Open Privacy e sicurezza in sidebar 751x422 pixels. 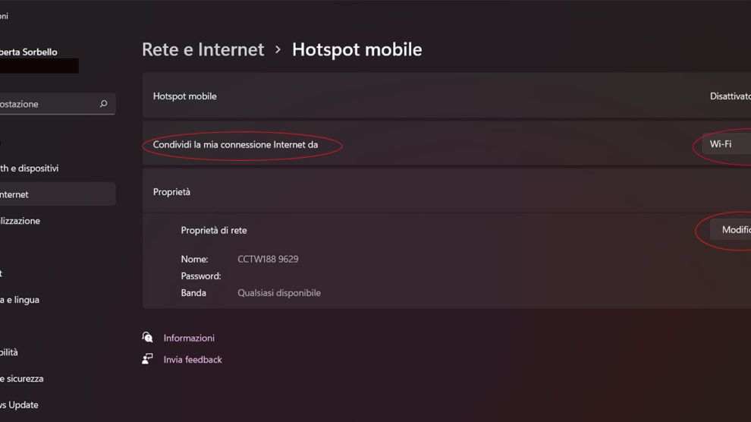coord(21,379)
